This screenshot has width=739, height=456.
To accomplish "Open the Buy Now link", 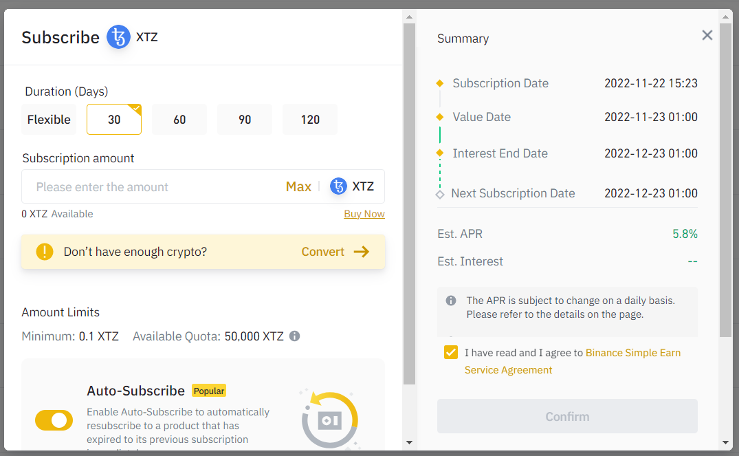I will coord(364,213).
